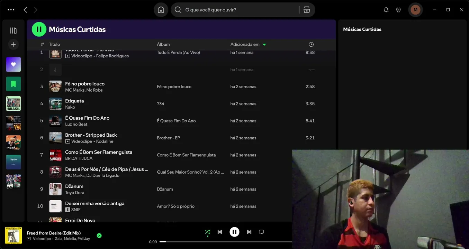469x249 pixels.
Task: Create playlist with the plus button
Action: (13, 44)
